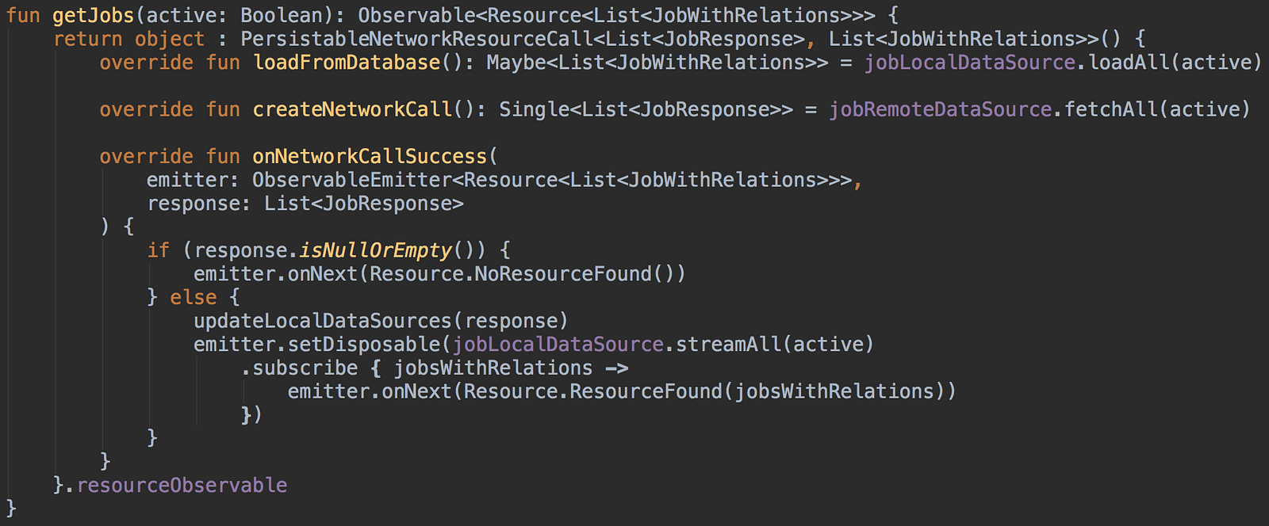Screen dimensions: 1269x526
Task: Place the cursor on loadAll(active)
Action: [1175, 63]
